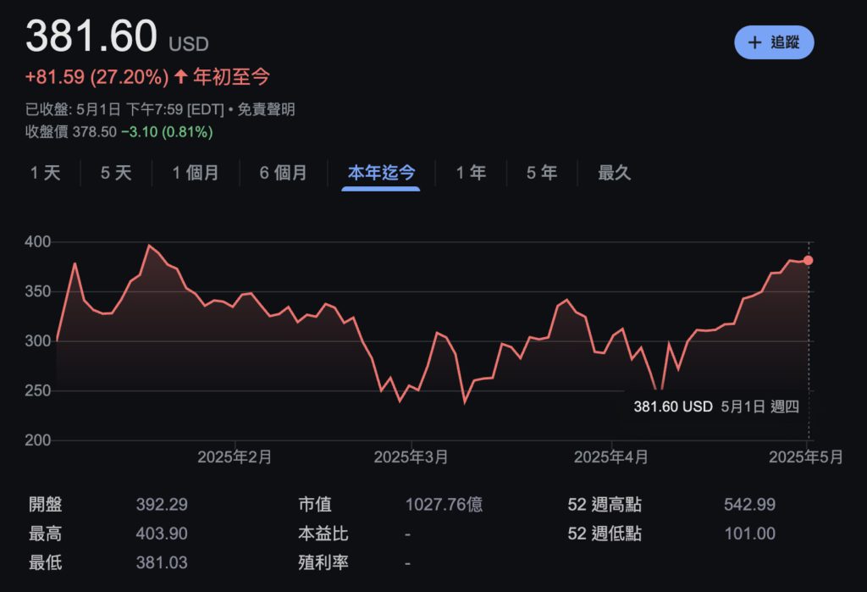Open the 免責聲明 disclaimer link
The height and width of the screenshot is (592, 867).
coord(266,109)
